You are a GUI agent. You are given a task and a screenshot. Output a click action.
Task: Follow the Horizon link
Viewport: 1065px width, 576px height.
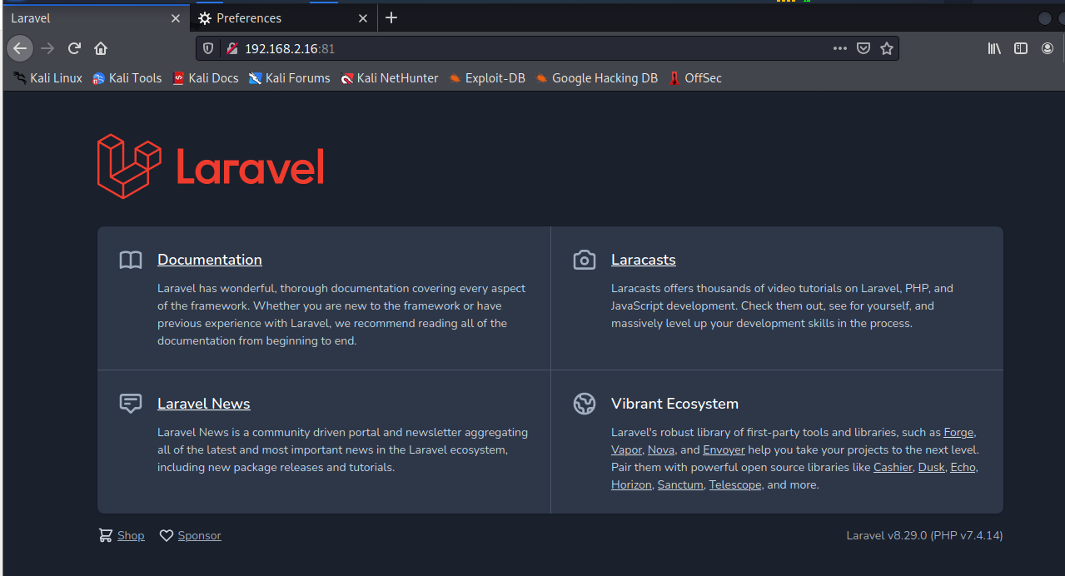coord(631,484)
